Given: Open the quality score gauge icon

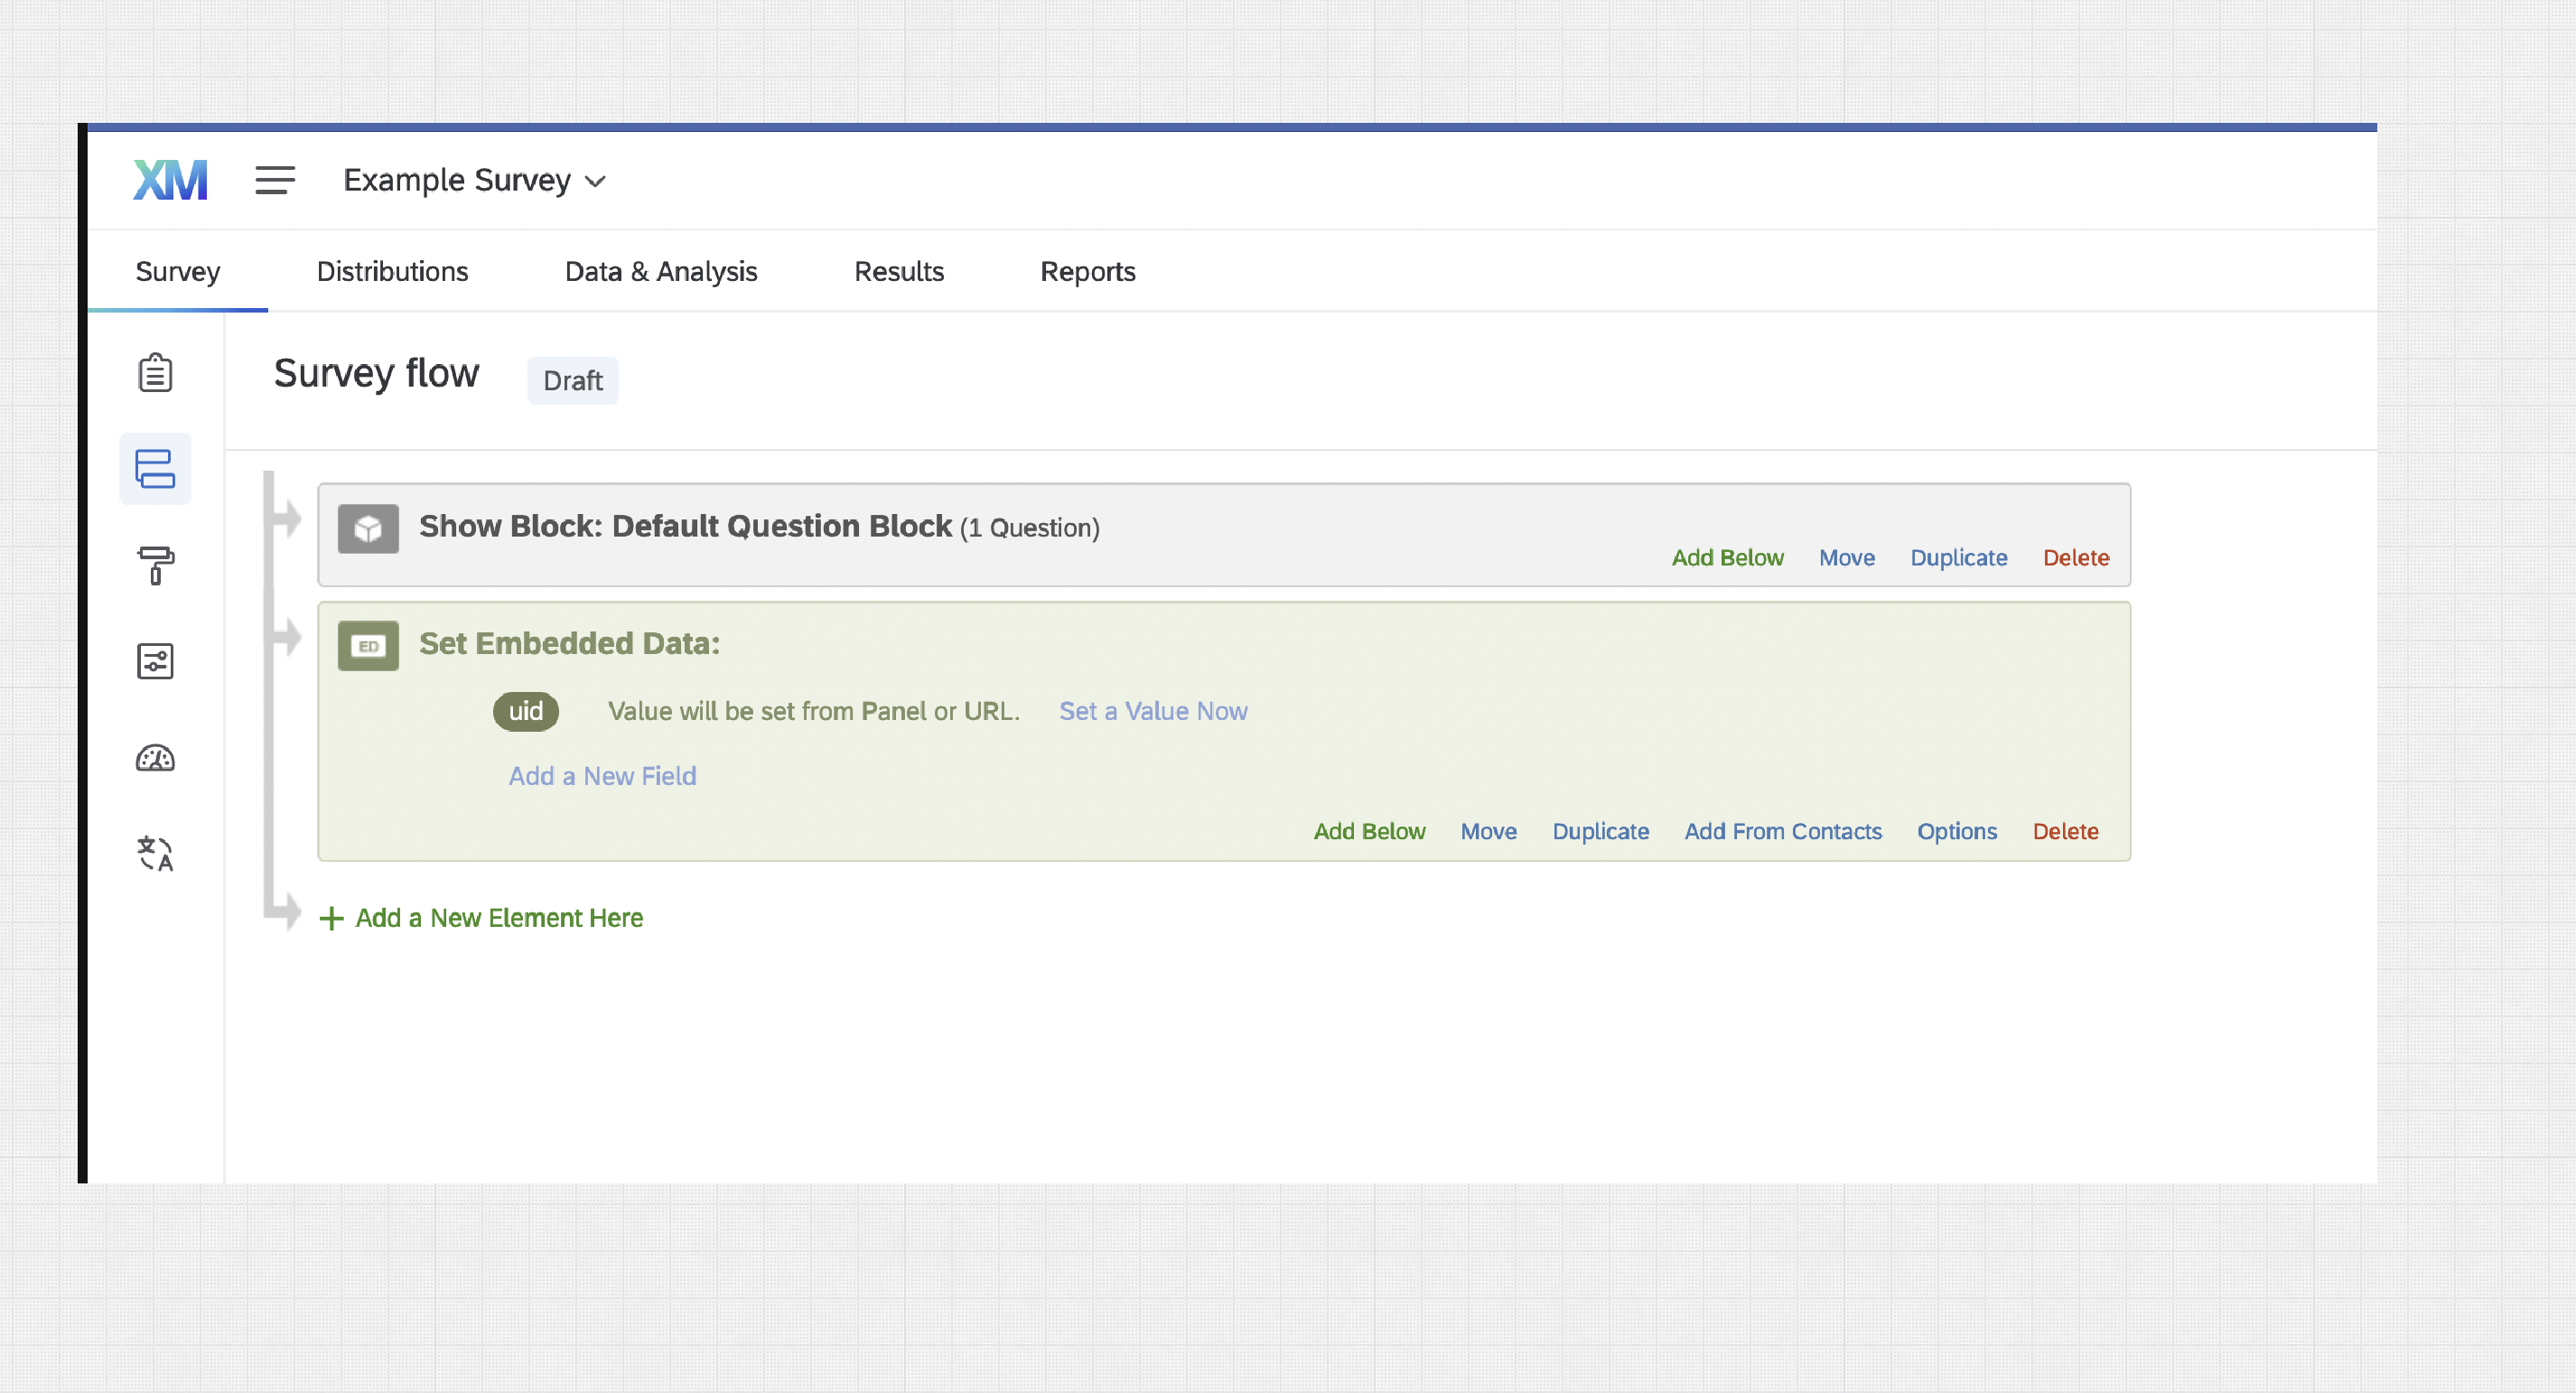Looking at the screenshot, I should pos(155,758).
